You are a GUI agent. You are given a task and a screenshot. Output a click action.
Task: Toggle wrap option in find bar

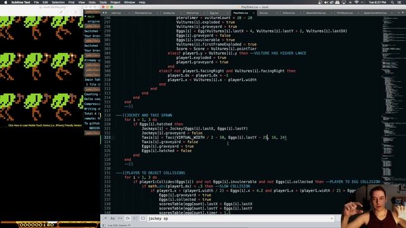tap(128, 218)
